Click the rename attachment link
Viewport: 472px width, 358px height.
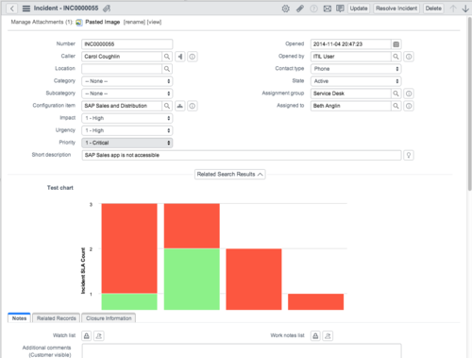point(134,23)
